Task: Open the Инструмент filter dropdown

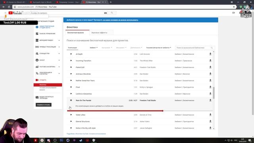Action: (x=121, y=48)
